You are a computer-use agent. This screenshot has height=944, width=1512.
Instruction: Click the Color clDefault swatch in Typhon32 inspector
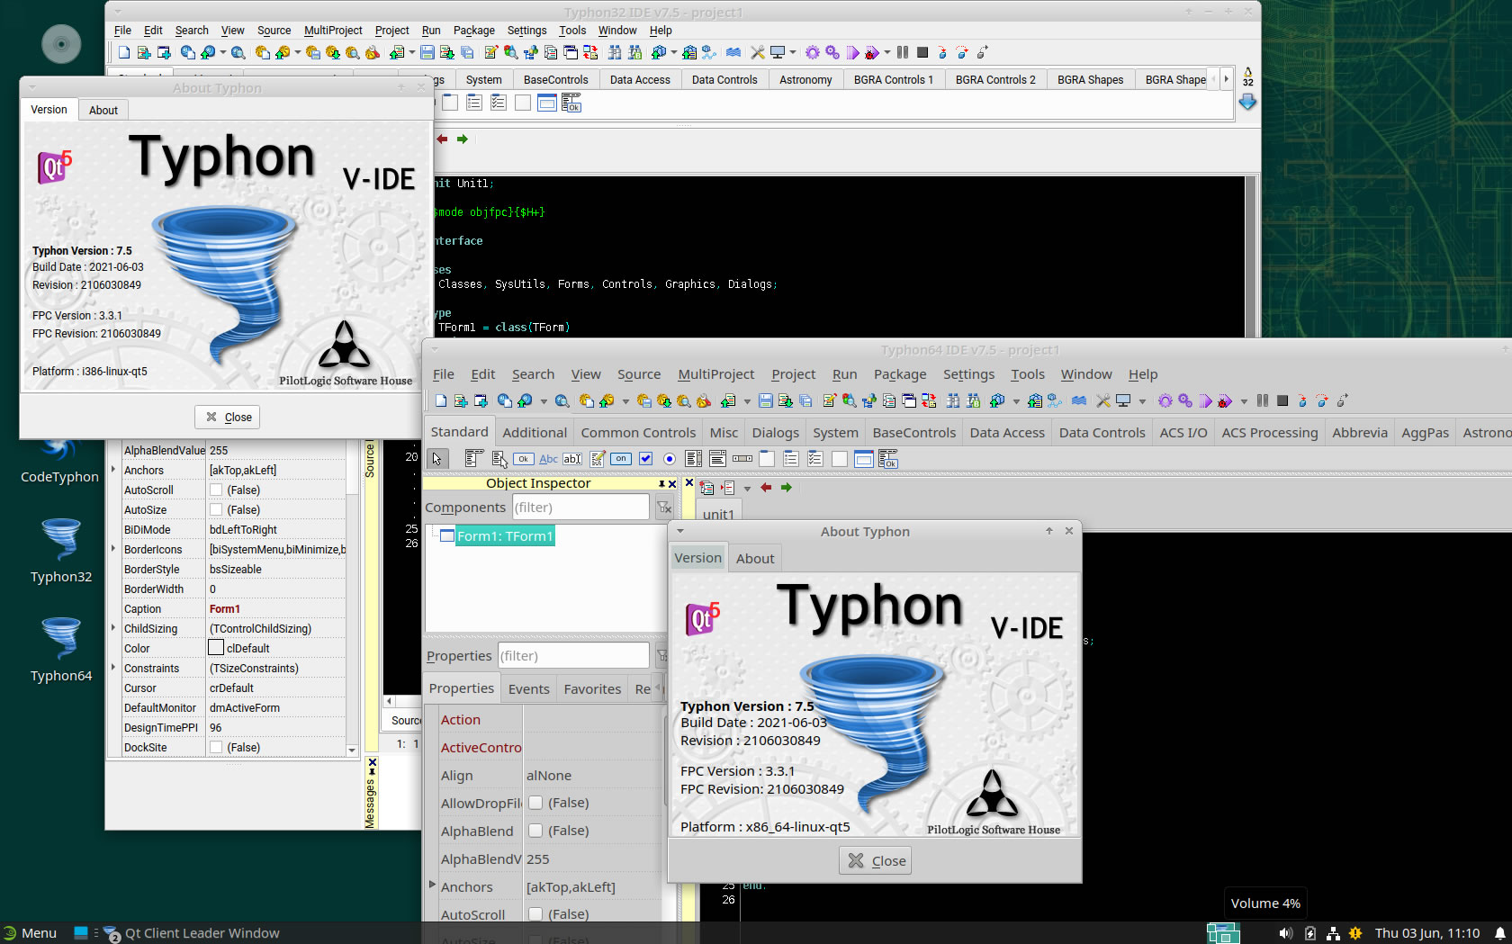point(216,648)
